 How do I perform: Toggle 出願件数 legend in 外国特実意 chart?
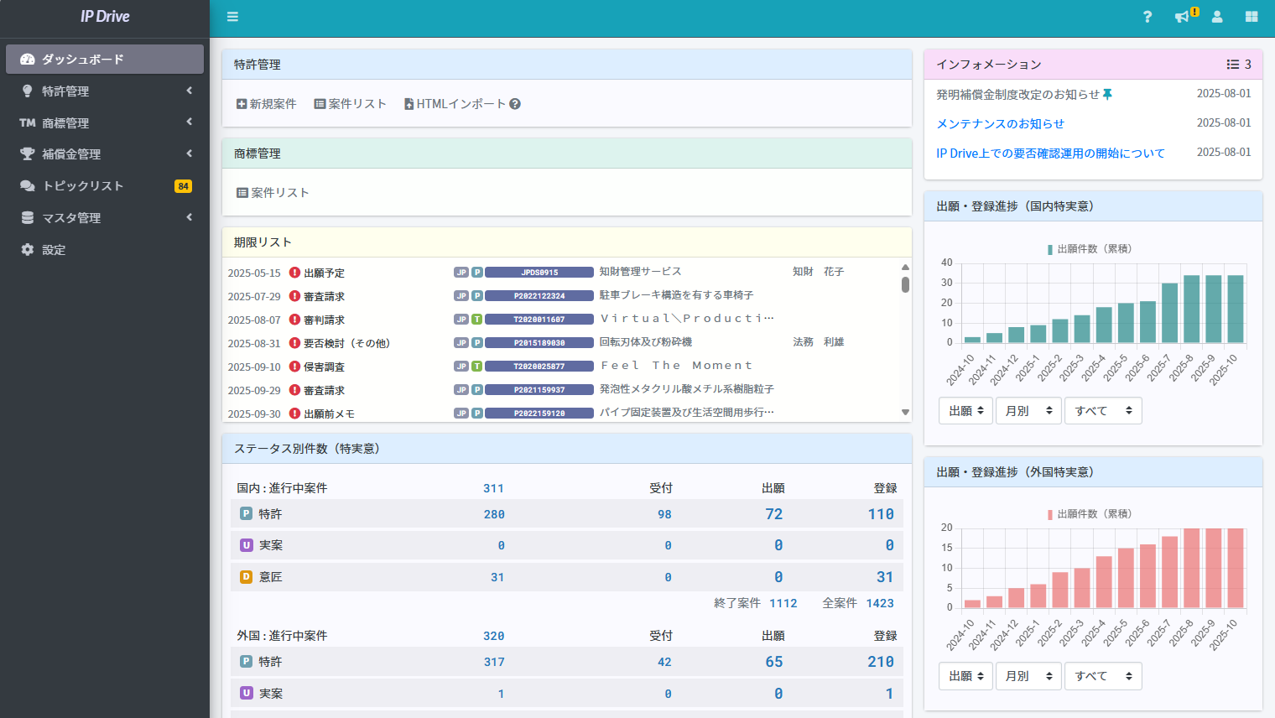coord(1089,514)
